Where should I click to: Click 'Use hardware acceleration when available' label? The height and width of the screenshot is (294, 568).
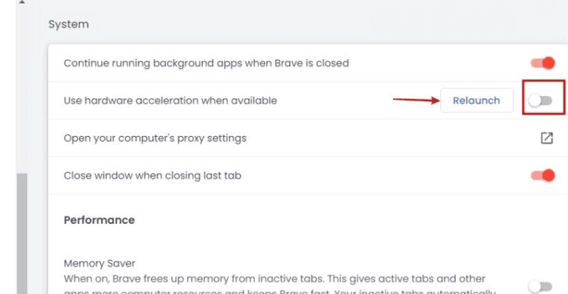170,100
